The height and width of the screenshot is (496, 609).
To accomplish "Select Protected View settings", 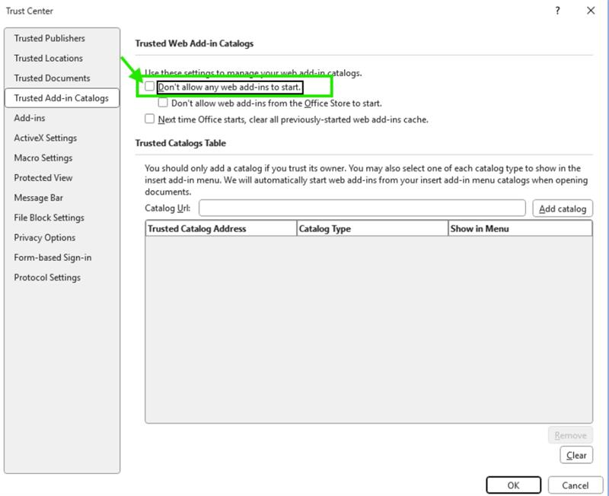I will coord(40,177).
